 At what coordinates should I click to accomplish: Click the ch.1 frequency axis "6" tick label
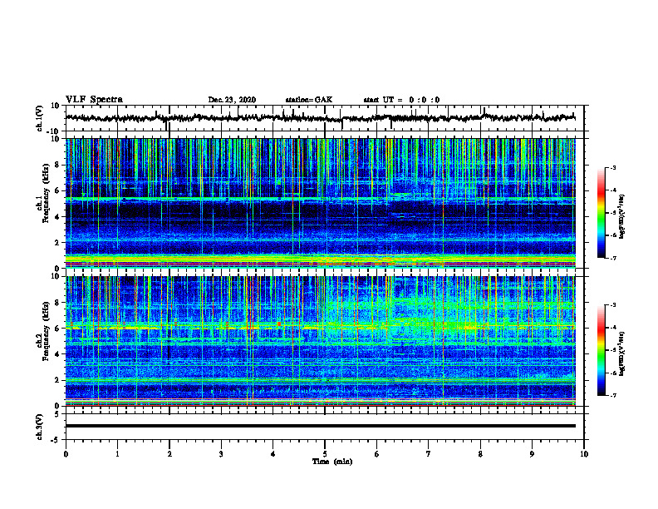click(58, 190)
